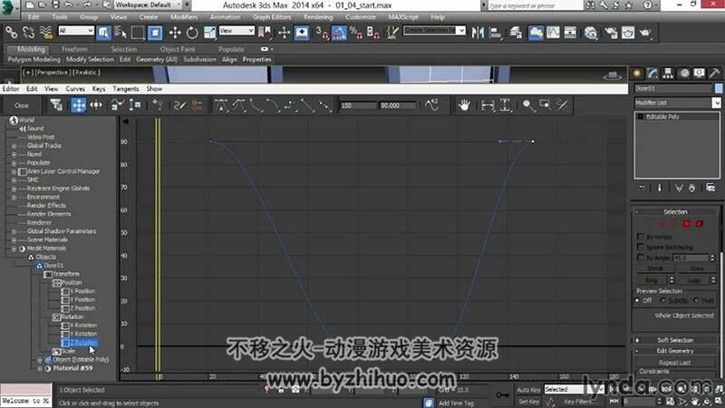Click Zoom Value Extents icon
The image size is (725, 408).
click(x=506, y=105)
